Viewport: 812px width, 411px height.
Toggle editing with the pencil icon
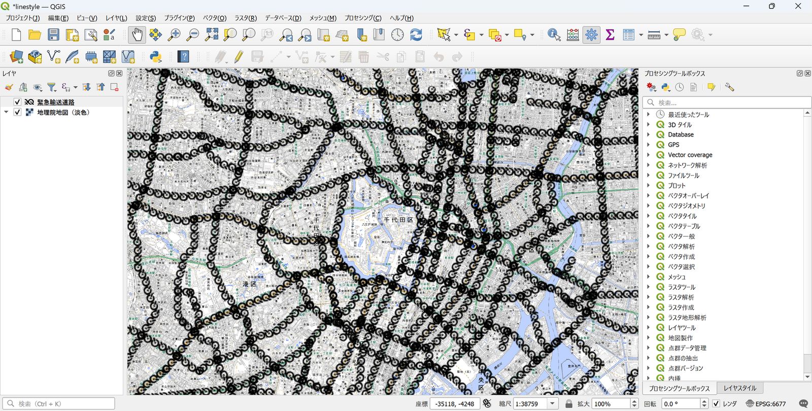[x=239, y=56]
